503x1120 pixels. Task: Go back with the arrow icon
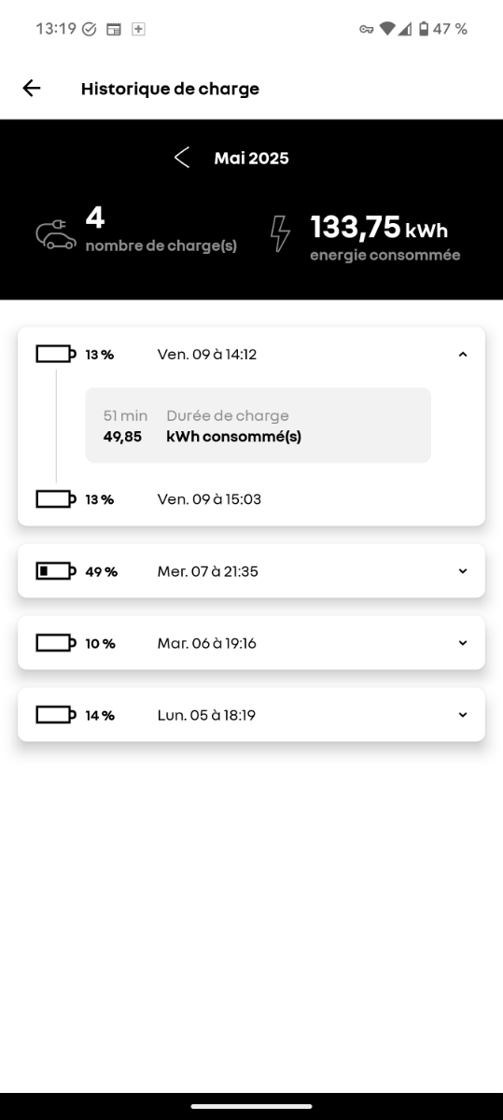[x=32, y=88]
